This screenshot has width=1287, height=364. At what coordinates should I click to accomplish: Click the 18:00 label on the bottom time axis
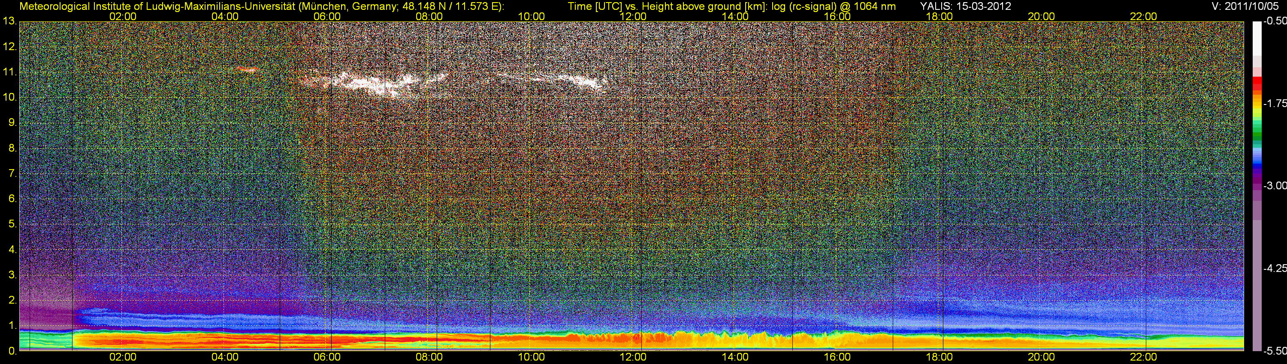[939, 357]
